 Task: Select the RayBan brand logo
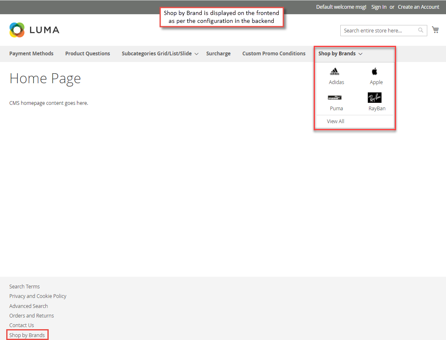[x=374, y=98]
